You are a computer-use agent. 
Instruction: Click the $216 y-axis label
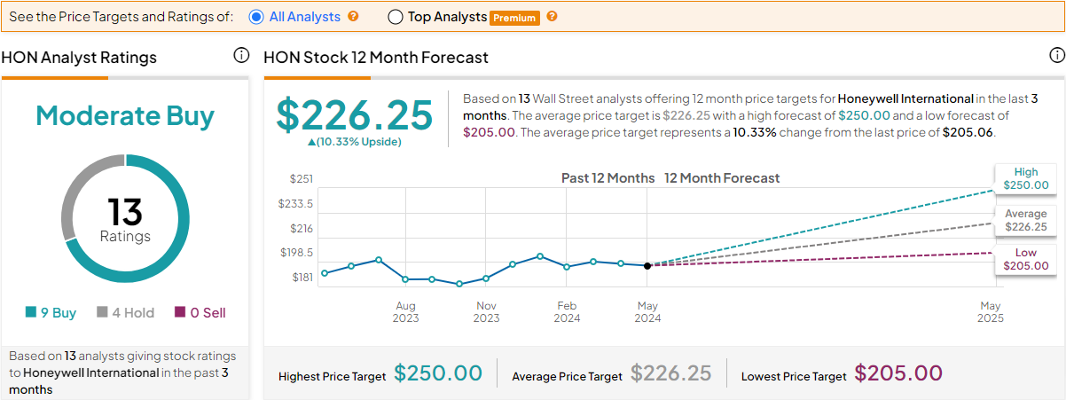click(302, 229)
